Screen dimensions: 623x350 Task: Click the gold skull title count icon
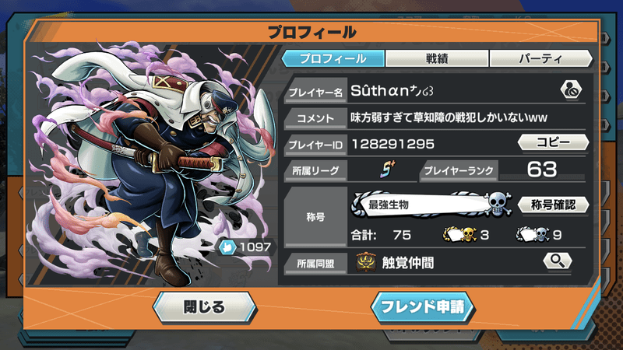[460, 235]
